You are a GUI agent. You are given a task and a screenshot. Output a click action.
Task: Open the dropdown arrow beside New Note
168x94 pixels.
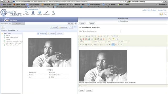76,23
